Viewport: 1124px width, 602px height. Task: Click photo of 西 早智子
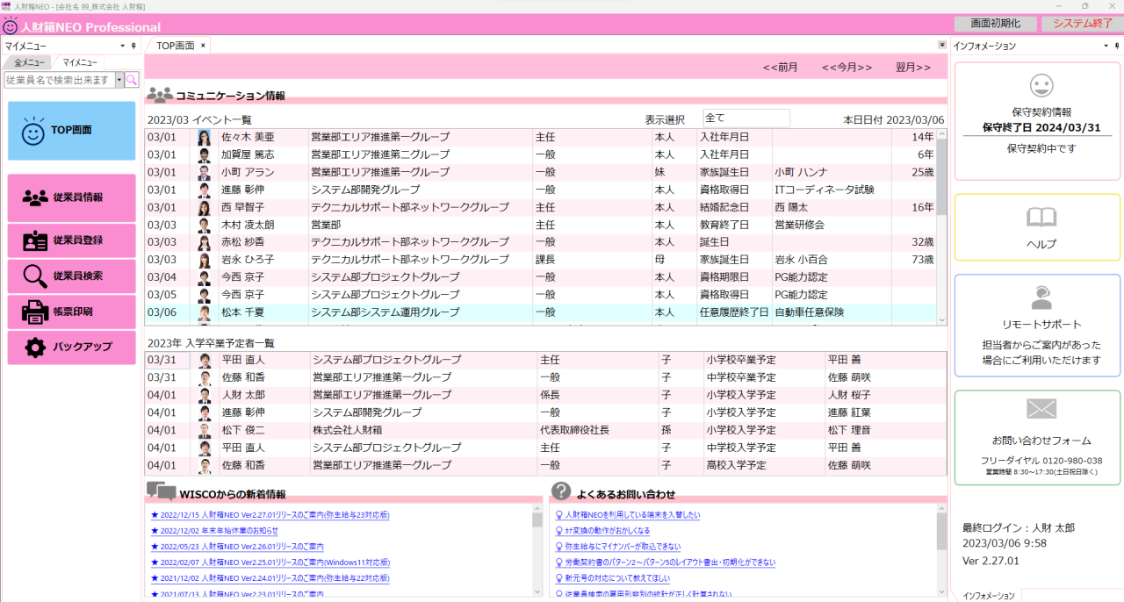tap(205, 208)
